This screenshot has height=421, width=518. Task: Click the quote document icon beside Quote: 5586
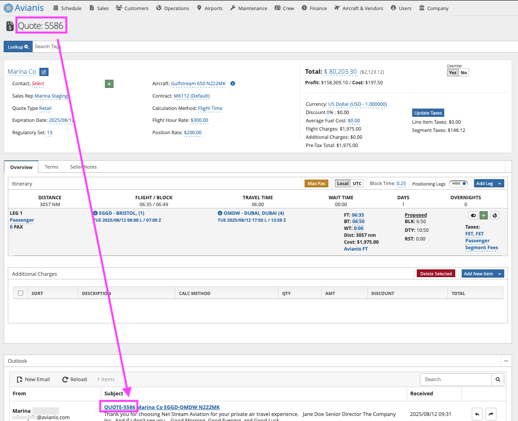pyautogui.click(x=10, y=26)
